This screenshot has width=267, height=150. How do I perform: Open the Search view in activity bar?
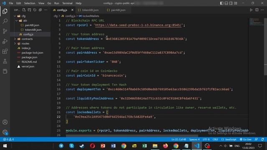pos(5,21)
